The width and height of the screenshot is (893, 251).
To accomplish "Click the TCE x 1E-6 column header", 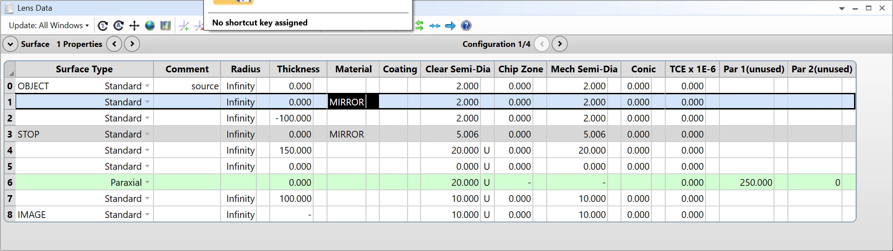I will tap(692, 69).
